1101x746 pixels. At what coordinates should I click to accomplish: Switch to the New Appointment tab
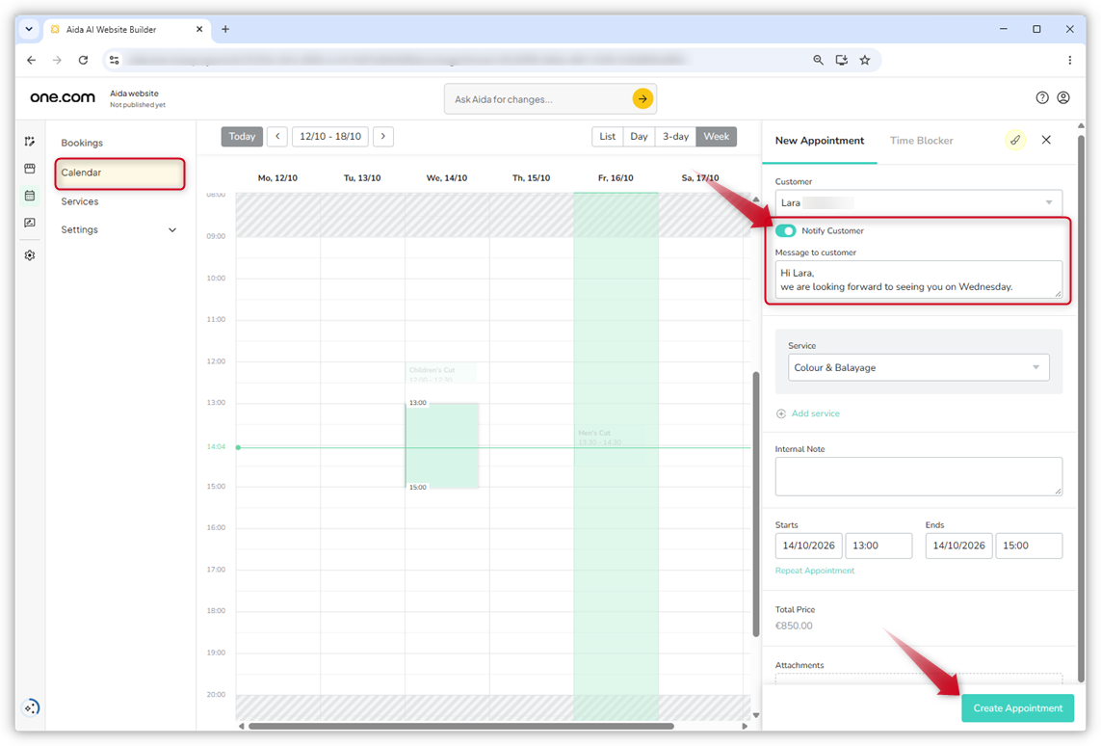820,141
